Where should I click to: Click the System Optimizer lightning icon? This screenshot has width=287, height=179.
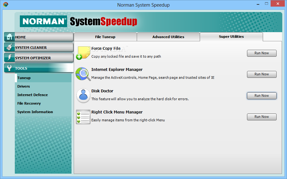pyautogui.click(x=9, y=58)
